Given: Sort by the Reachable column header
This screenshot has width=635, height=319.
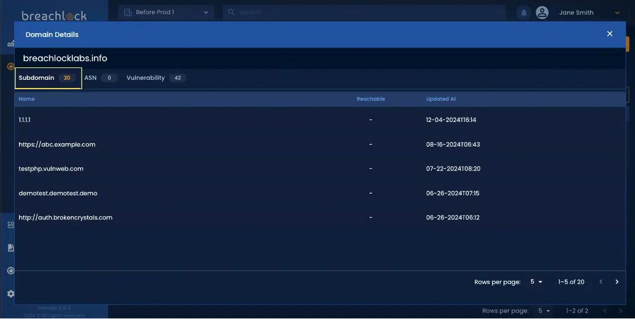Looking at the screenshot, I should point(370,99).
